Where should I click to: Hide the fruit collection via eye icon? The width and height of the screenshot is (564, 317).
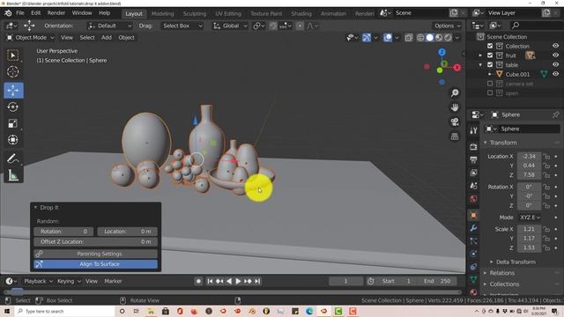pyautogui.click(x=556, y=55)
